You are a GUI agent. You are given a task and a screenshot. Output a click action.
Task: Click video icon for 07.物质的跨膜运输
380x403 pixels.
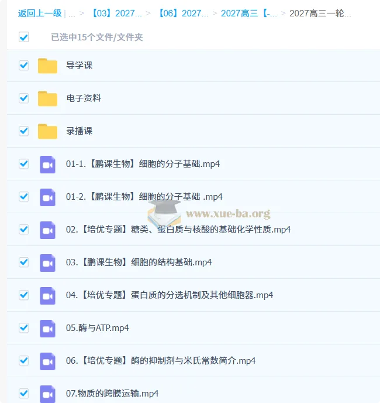(47, 394)
